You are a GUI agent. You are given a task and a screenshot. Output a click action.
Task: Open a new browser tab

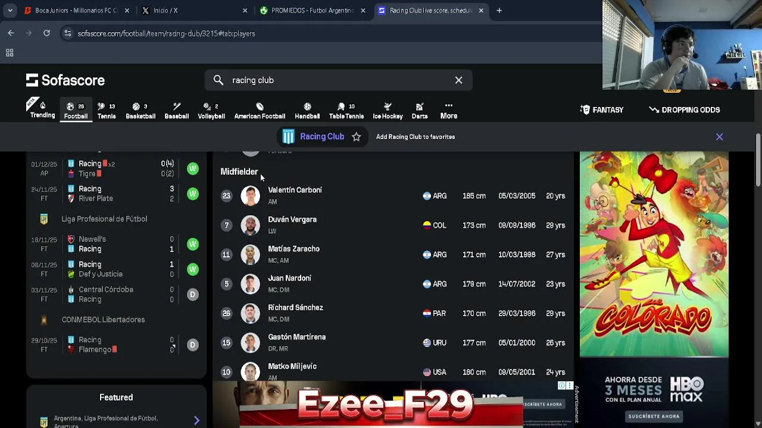tap(499, 10)
